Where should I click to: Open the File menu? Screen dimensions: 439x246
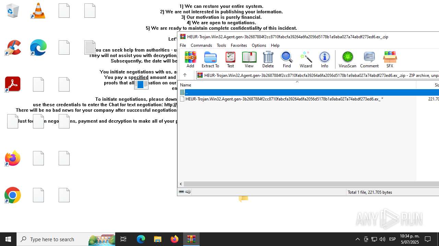(x=183, y=45)
